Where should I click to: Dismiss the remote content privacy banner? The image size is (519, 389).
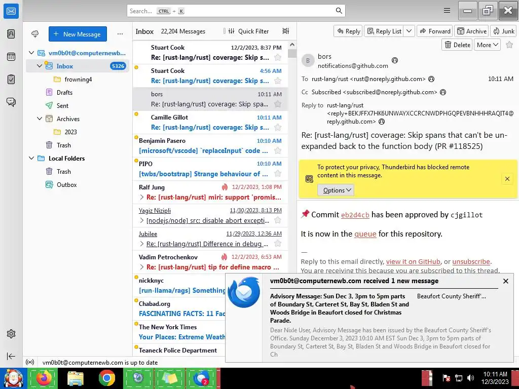coord(507,179)
